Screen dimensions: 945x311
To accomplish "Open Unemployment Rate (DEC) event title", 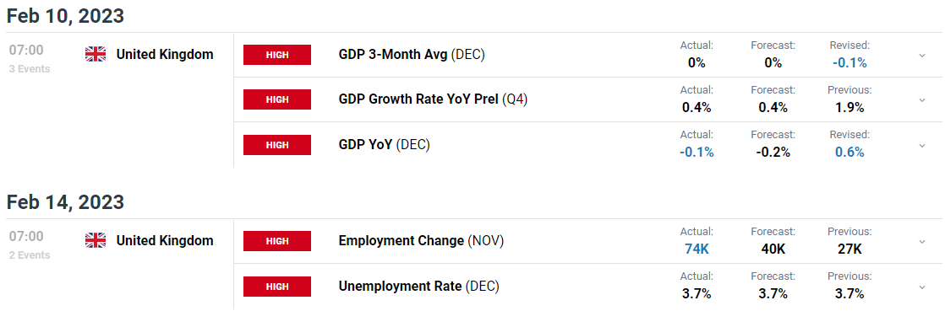I will pos(419,287).
